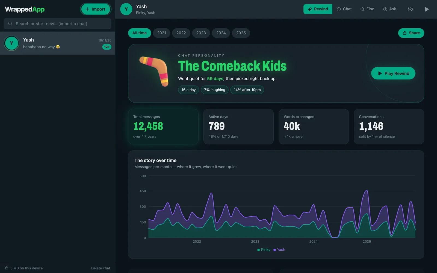
Task: Click the 59 days highlighted text
Action: click(215, 79)
